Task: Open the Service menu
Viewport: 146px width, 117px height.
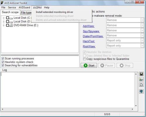Action: pyautogui.click(x=12, y=8)
